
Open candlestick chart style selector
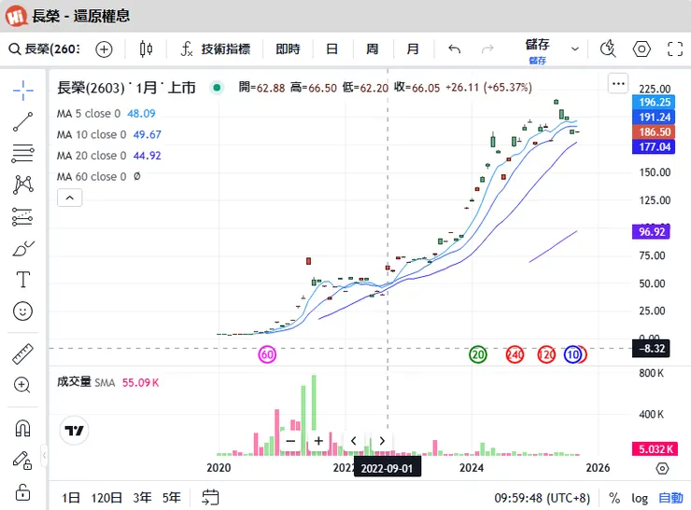(x=146, y=48)
